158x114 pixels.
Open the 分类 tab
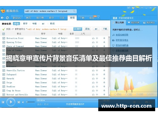(62, 18)
